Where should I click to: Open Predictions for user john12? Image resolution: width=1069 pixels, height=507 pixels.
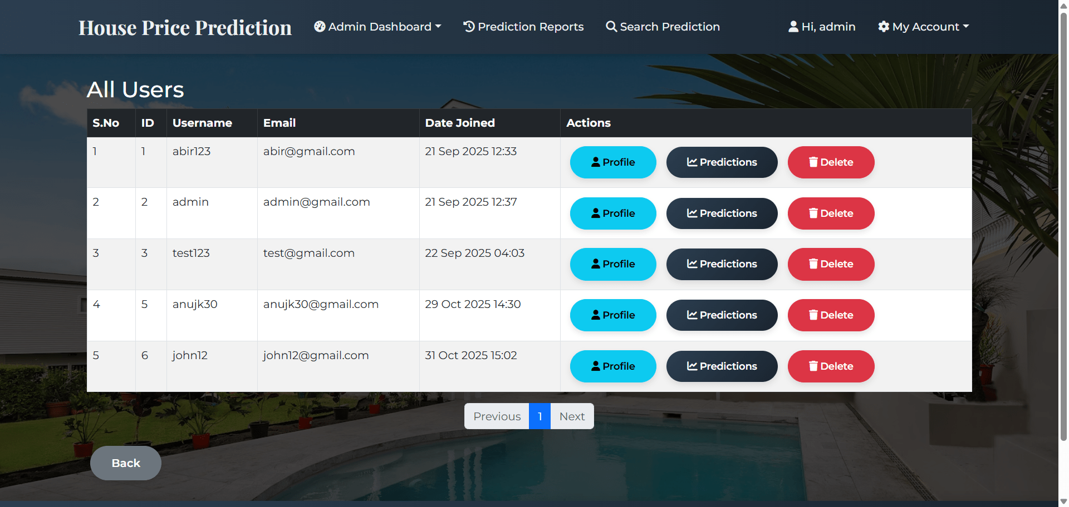[722, 366]
